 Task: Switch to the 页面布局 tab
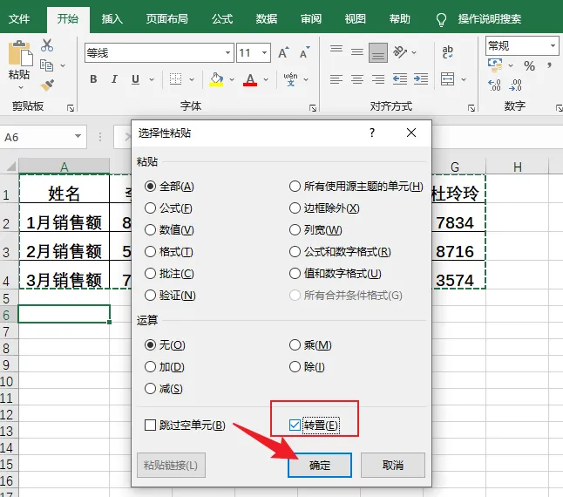pos(167,18)
